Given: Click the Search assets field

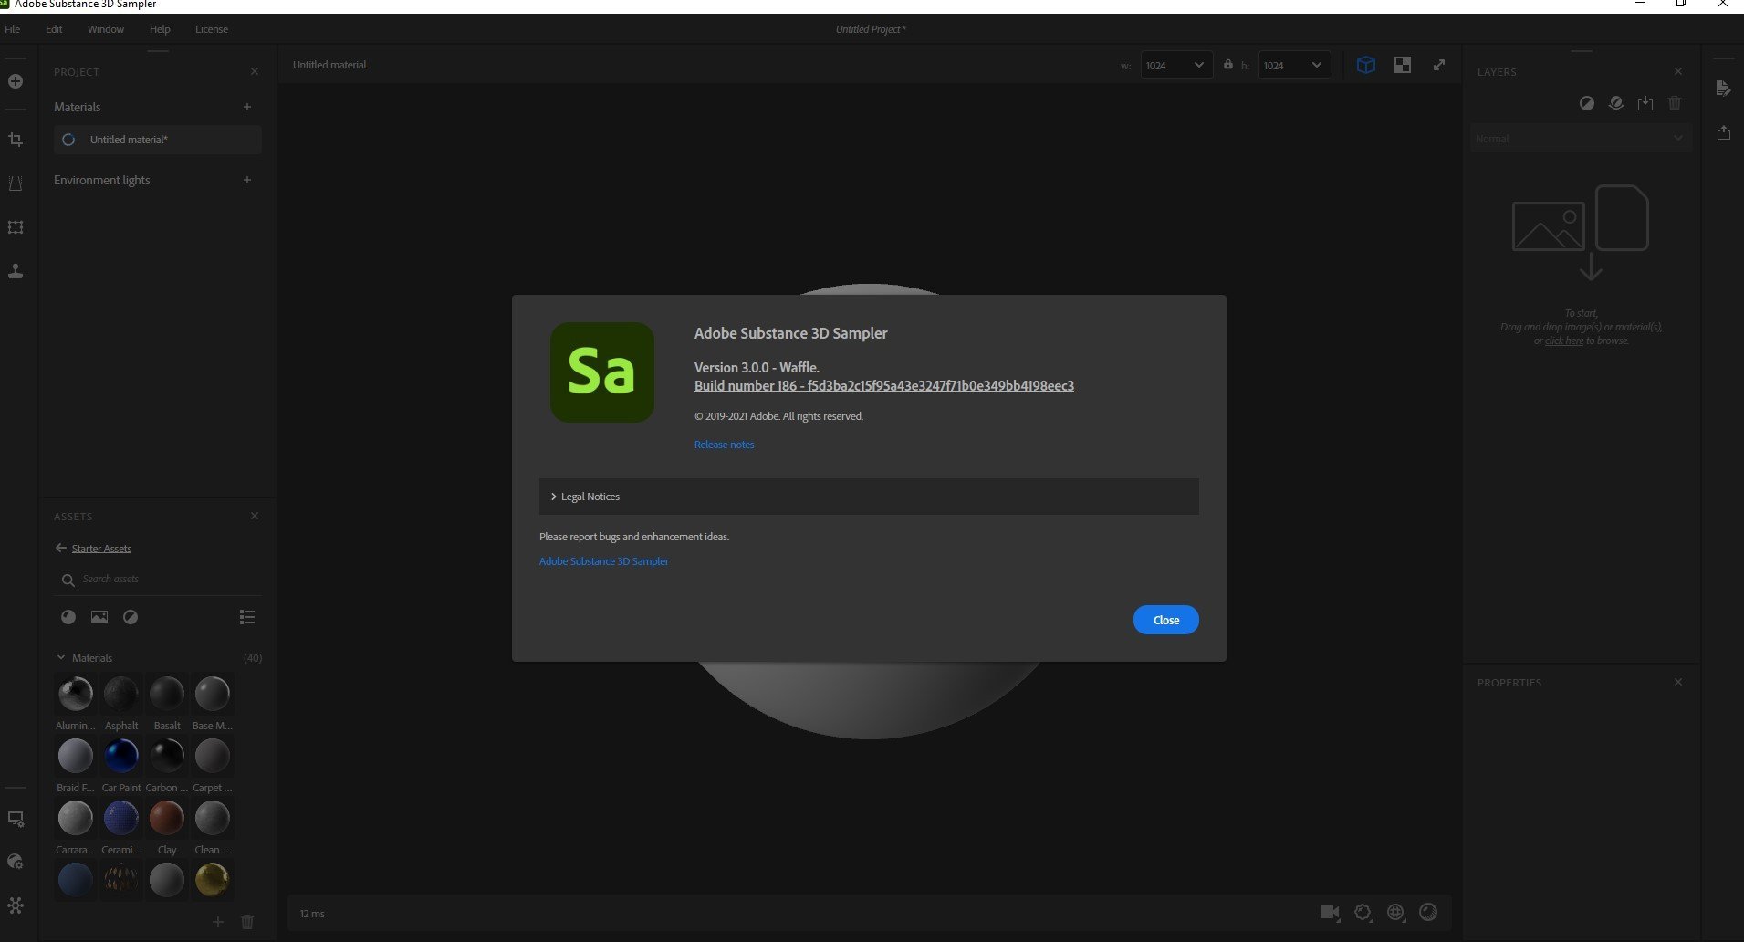Looking at the screenshot, I should (157, 579).
